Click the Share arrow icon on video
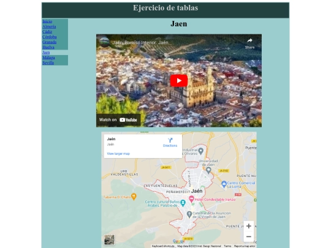Screen dimensions: 331x248 pos(249,40)
